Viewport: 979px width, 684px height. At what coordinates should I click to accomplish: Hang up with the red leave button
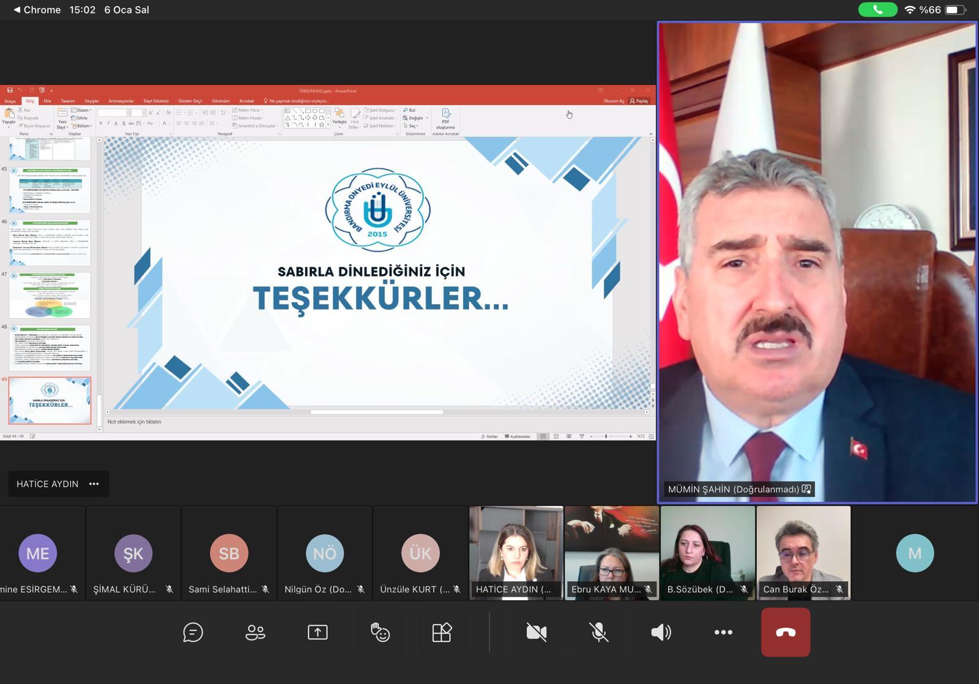(786, 632)
